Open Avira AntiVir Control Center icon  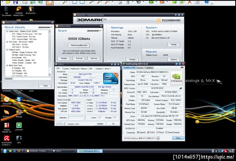7,140
